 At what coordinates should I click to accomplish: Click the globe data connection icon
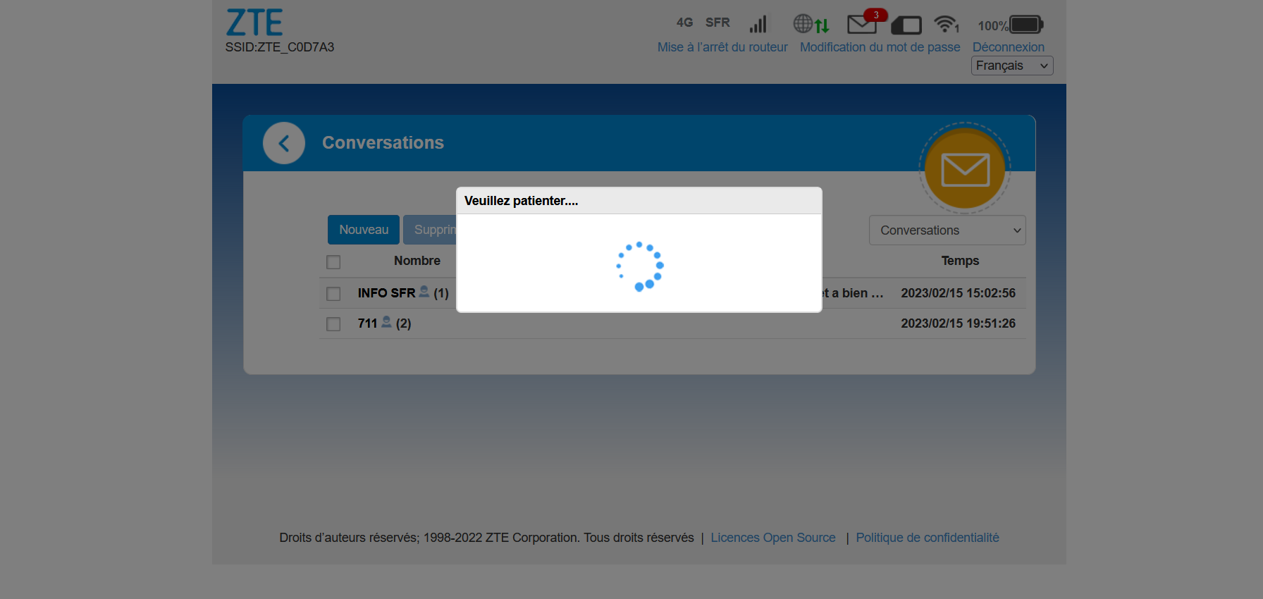tap(811, 24)
